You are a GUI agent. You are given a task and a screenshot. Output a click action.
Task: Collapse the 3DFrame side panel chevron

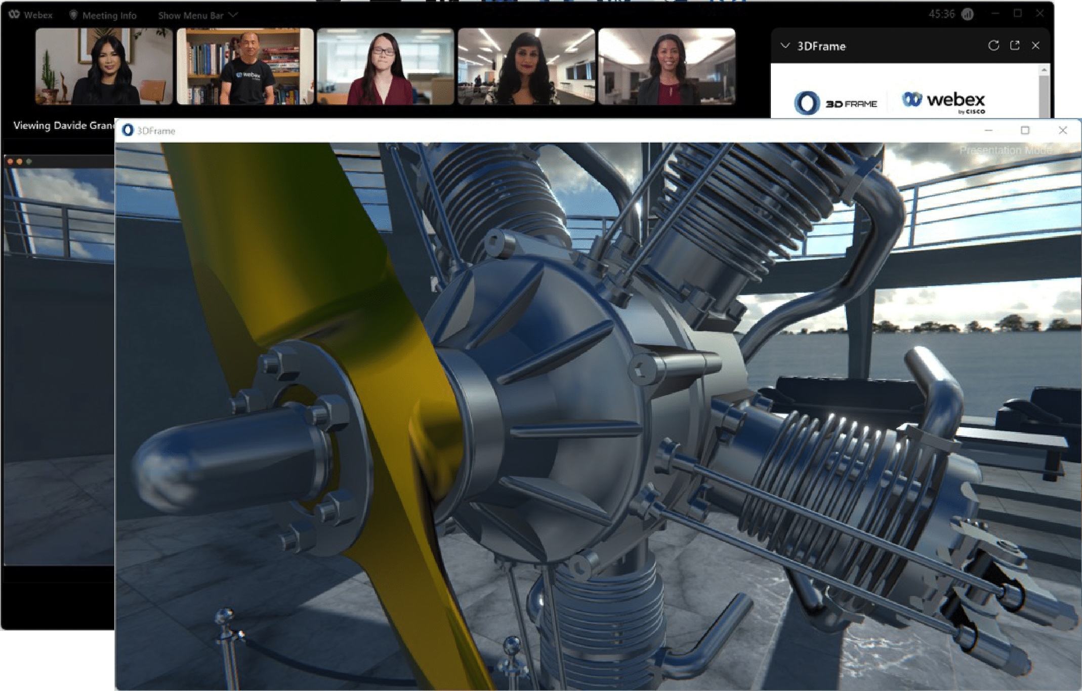pos(785,46)
